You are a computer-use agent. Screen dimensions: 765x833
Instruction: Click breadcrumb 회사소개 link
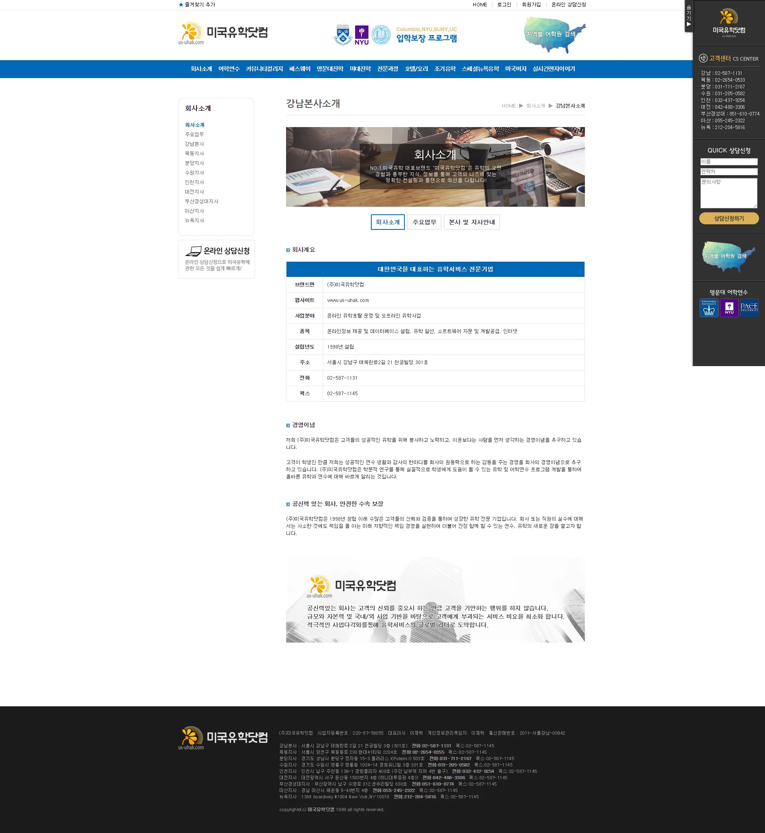[x=535, y=106]
